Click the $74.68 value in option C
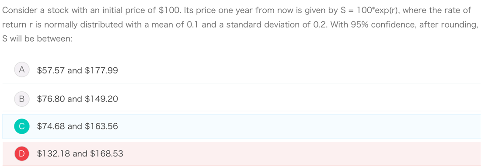 point(51,126)
